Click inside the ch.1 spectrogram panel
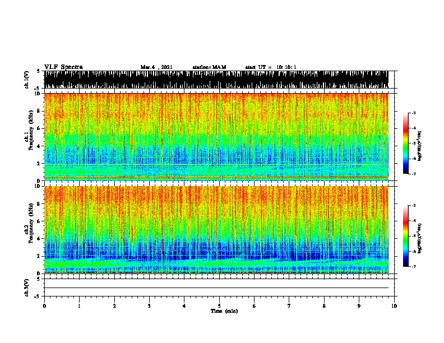The image size is (444, 343). point(216,137)
